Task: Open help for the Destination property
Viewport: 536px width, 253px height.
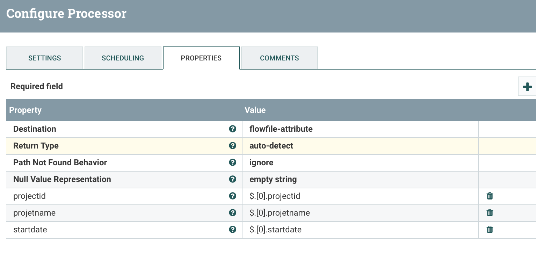Action: pos(232,129)
